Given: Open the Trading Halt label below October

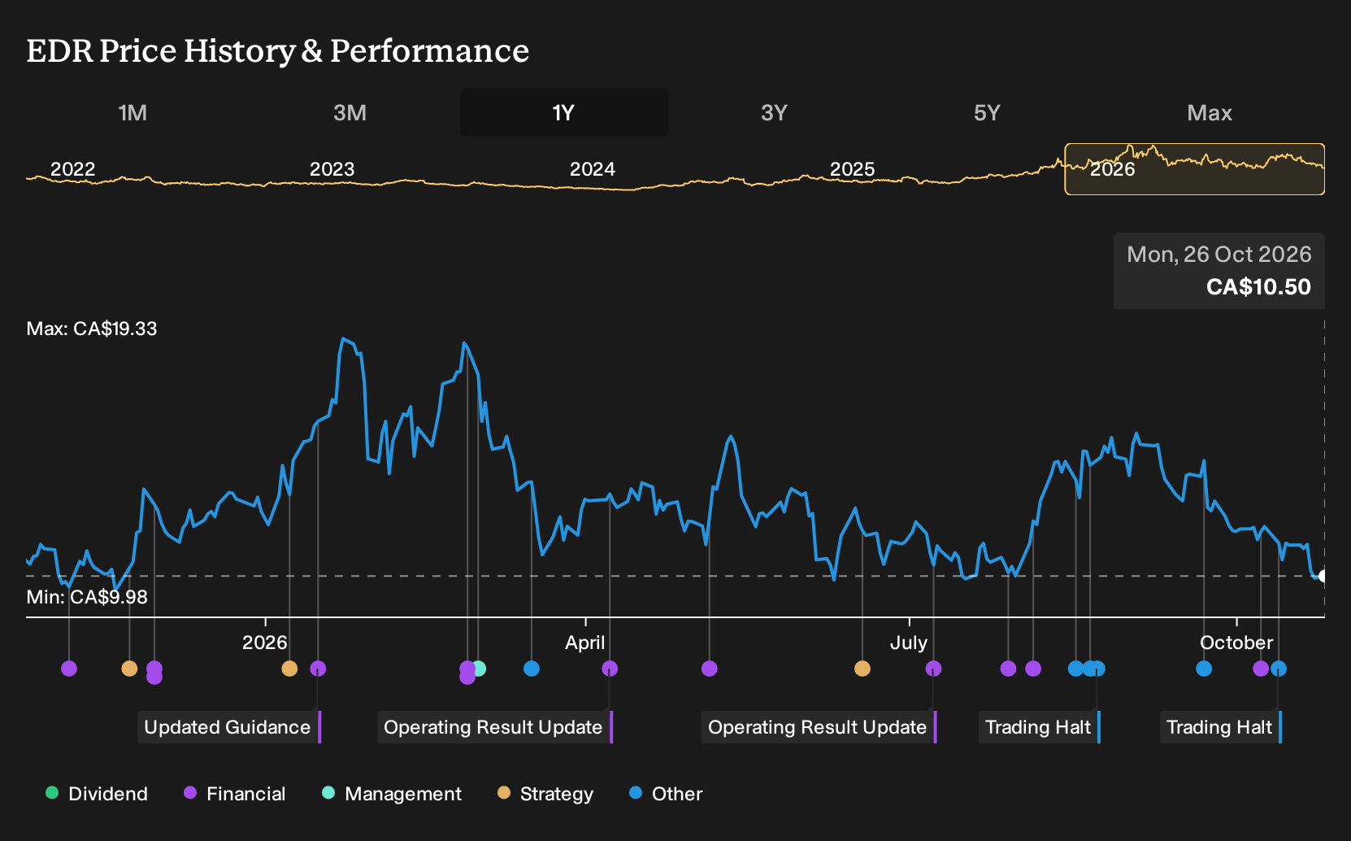Looking at the screenshot, I should coord(1220,727).
